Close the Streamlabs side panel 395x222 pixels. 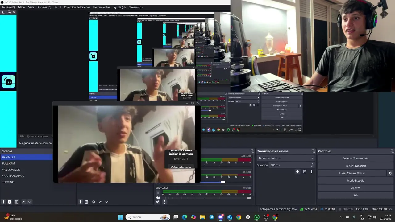tap(14, 12)
